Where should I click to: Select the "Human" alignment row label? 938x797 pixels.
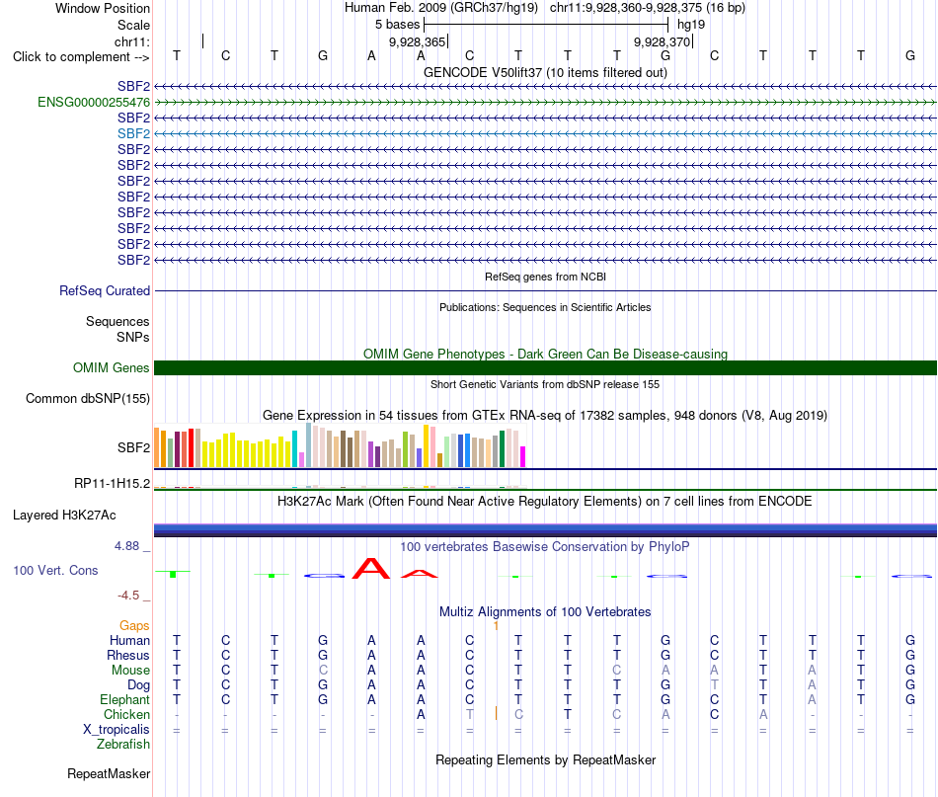pos(129,640)
